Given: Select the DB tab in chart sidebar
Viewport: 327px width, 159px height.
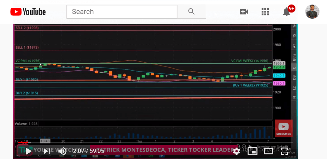Looking at the screenshot, I should point(294,78).
